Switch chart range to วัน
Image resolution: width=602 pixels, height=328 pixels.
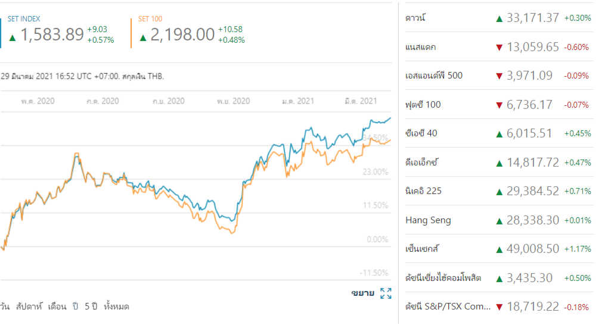(5, 307)
